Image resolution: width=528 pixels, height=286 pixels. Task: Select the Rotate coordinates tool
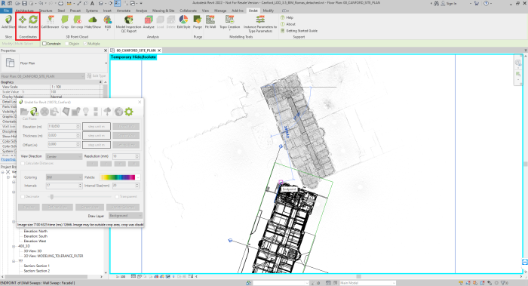coord(33,22)
